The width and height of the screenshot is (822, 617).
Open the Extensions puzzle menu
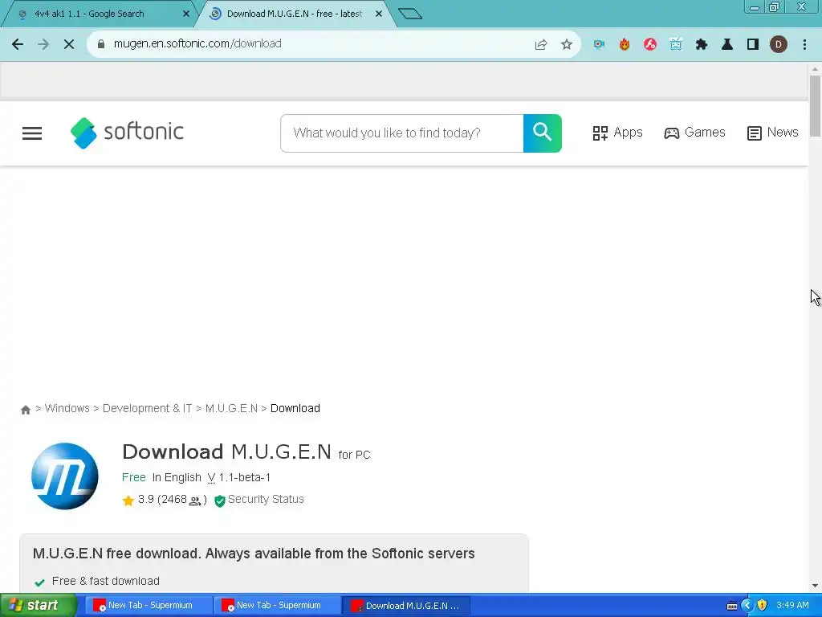click(702, 45)
